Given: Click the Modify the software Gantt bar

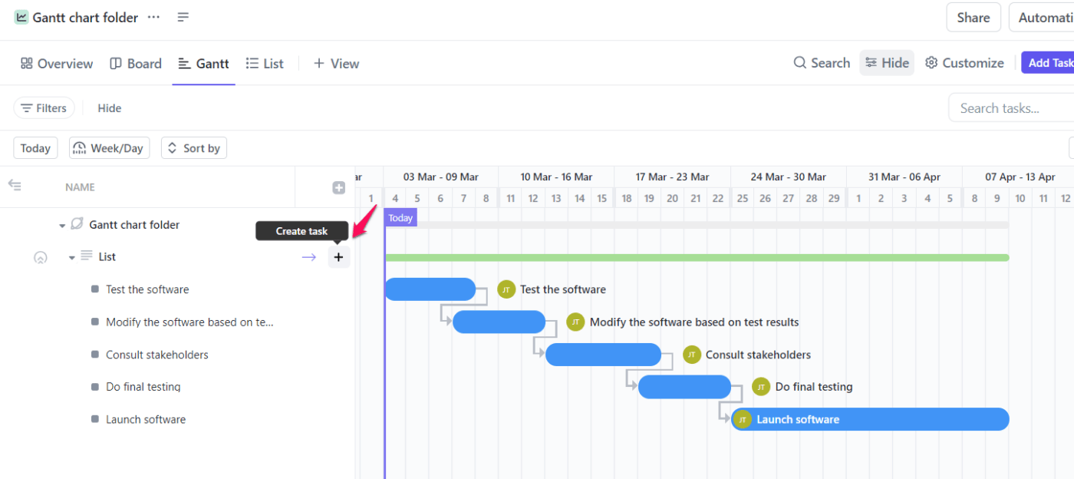Looking at the screenshot, I should (499, 322).
